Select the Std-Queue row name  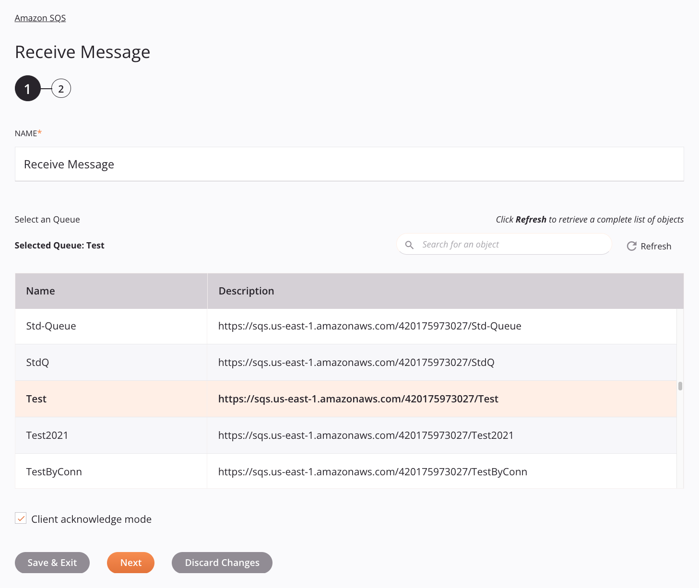click(x=51, y=326)
